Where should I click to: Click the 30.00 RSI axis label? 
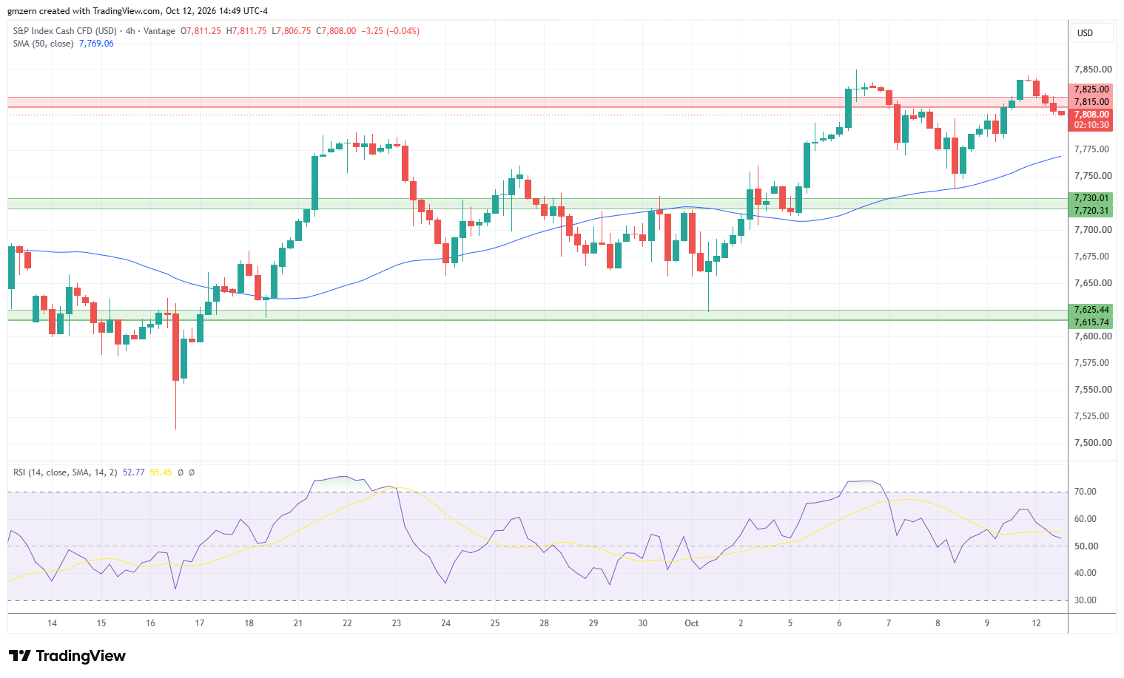point(1085,600)
